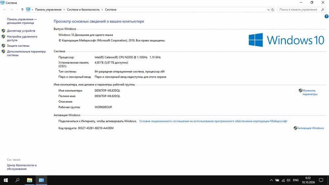
Task: Click shield icon beside Дополнительные параметры системы
Action: tap(3, 51)
